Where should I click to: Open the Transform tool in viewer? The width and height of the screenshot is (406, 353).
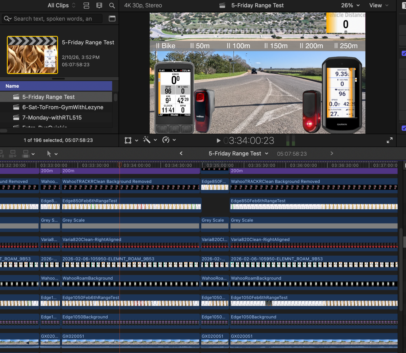tap(128, 140)
